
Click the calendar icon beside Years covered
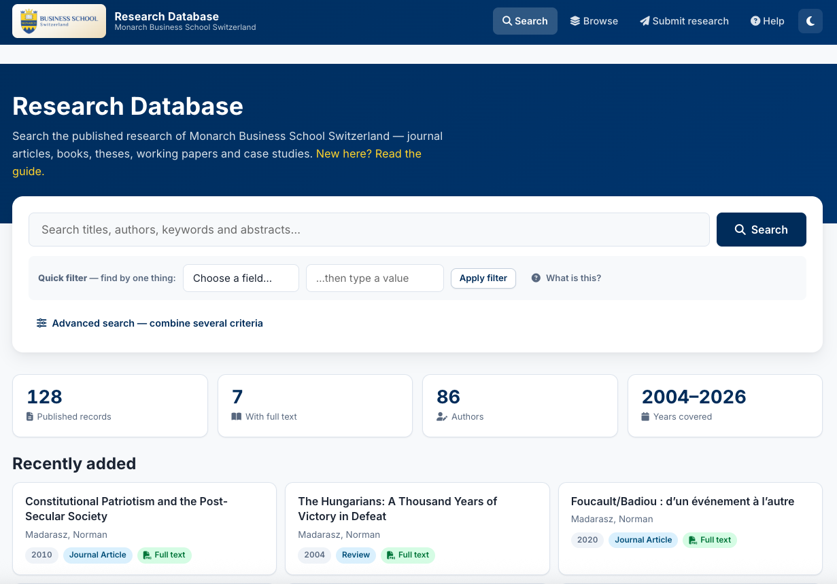[645, 416]
